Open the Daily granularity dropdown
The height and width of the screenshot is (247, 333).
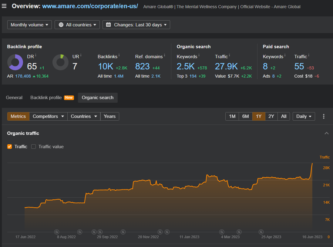tap(304, 116)
